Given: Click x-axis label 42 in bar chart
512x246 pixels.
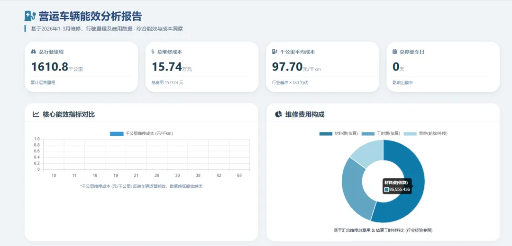Looking at the screenshot, I should click(219, 176).
